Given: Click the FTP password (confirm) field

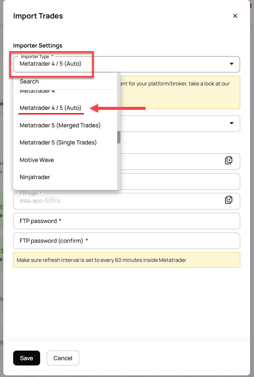Looking at the screenshot, I should (126, 241).
